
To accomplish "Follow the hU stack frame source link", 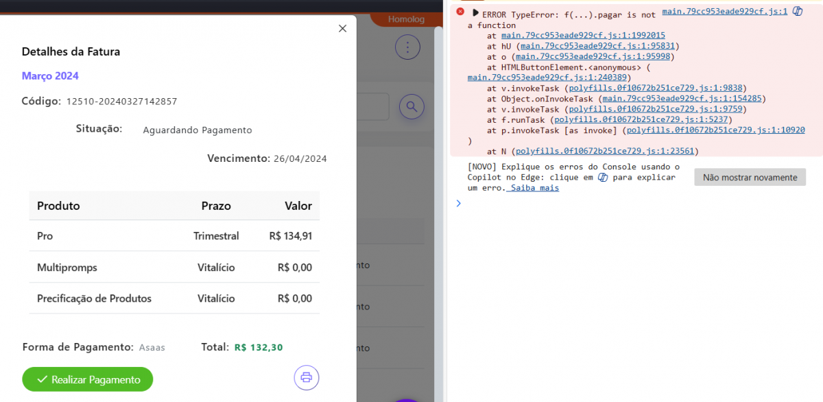I will pyautogui.click(x=599, y=46).
